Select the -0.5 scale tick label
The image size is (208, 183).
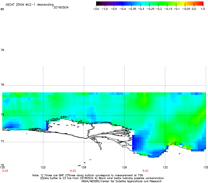click(114, 9)
